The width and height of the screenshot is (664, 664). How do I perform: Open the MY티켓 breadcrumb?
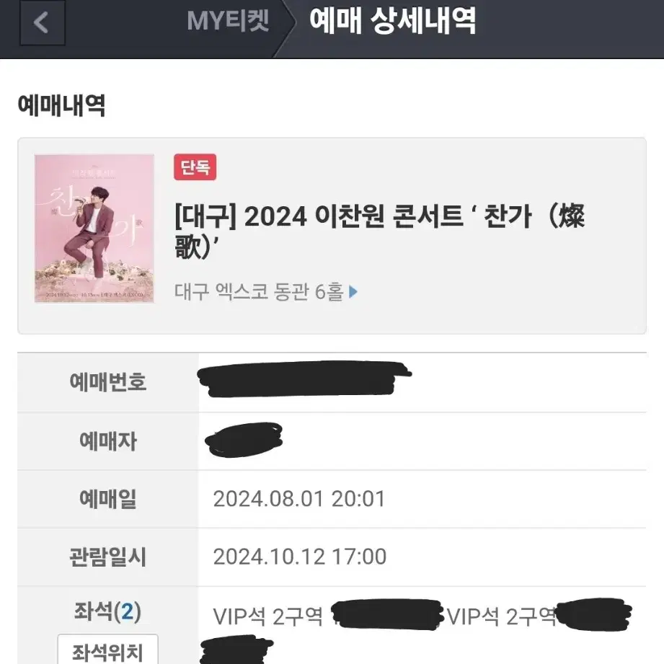(x=228, y=21)
